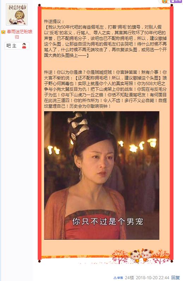Click the 吧主 title badge
The height and width of the screenshot is (281, 183).
click(17, 46)
